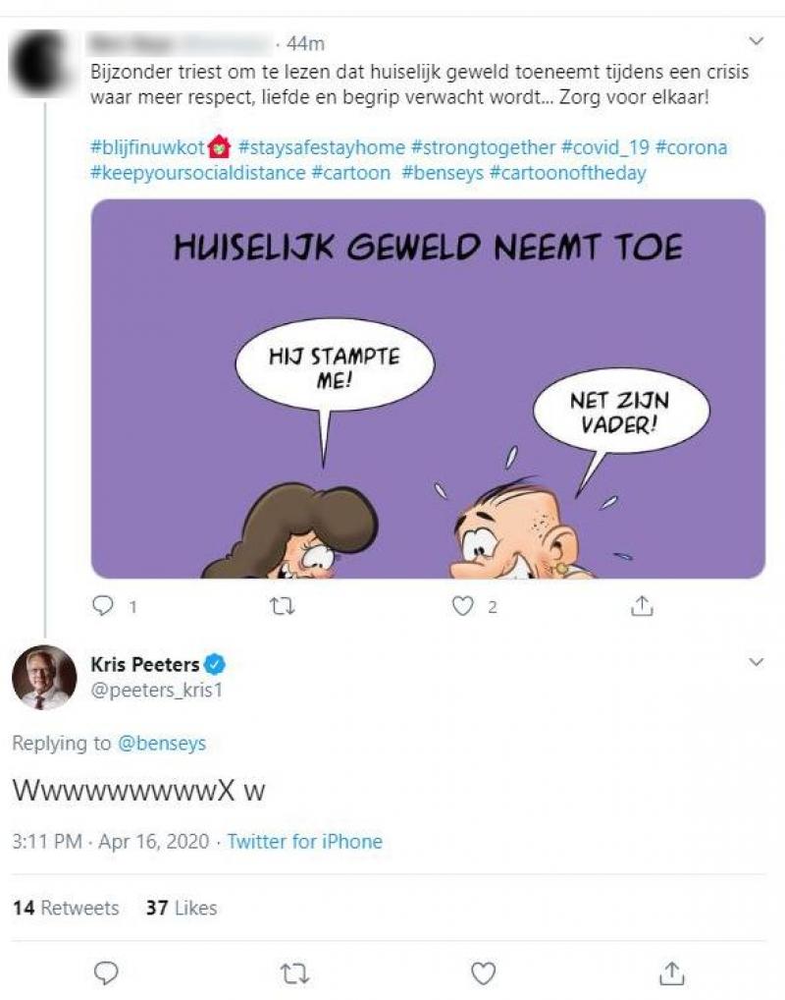This screenshot has height=1000, width=785.
Task: Expand options chevron beside Kris Peeters
Action: pos(756,663)
